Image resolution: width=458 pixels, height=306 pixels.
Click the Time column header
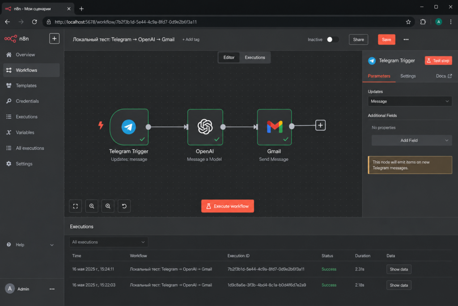pyautogui.click(x=76, y=256)
